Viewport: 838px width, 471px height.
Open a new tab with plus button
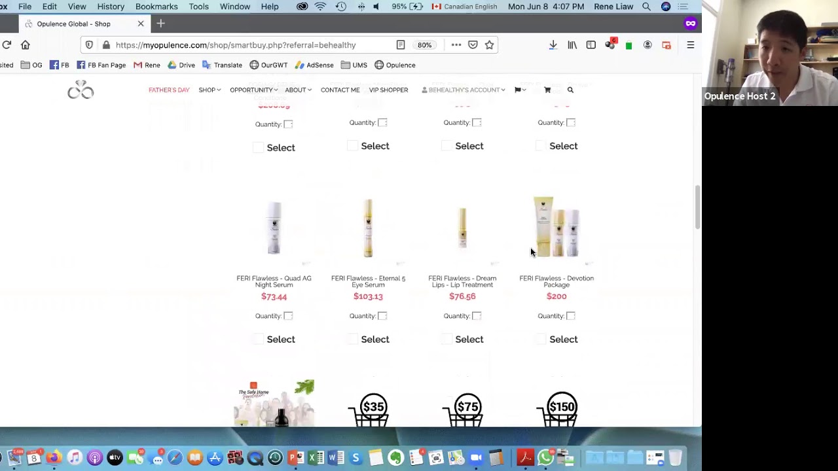(160, 24)
